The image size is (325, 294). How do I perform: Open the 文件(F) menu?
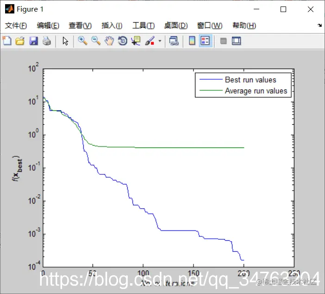pyautogui.click(x=16, y=26)
